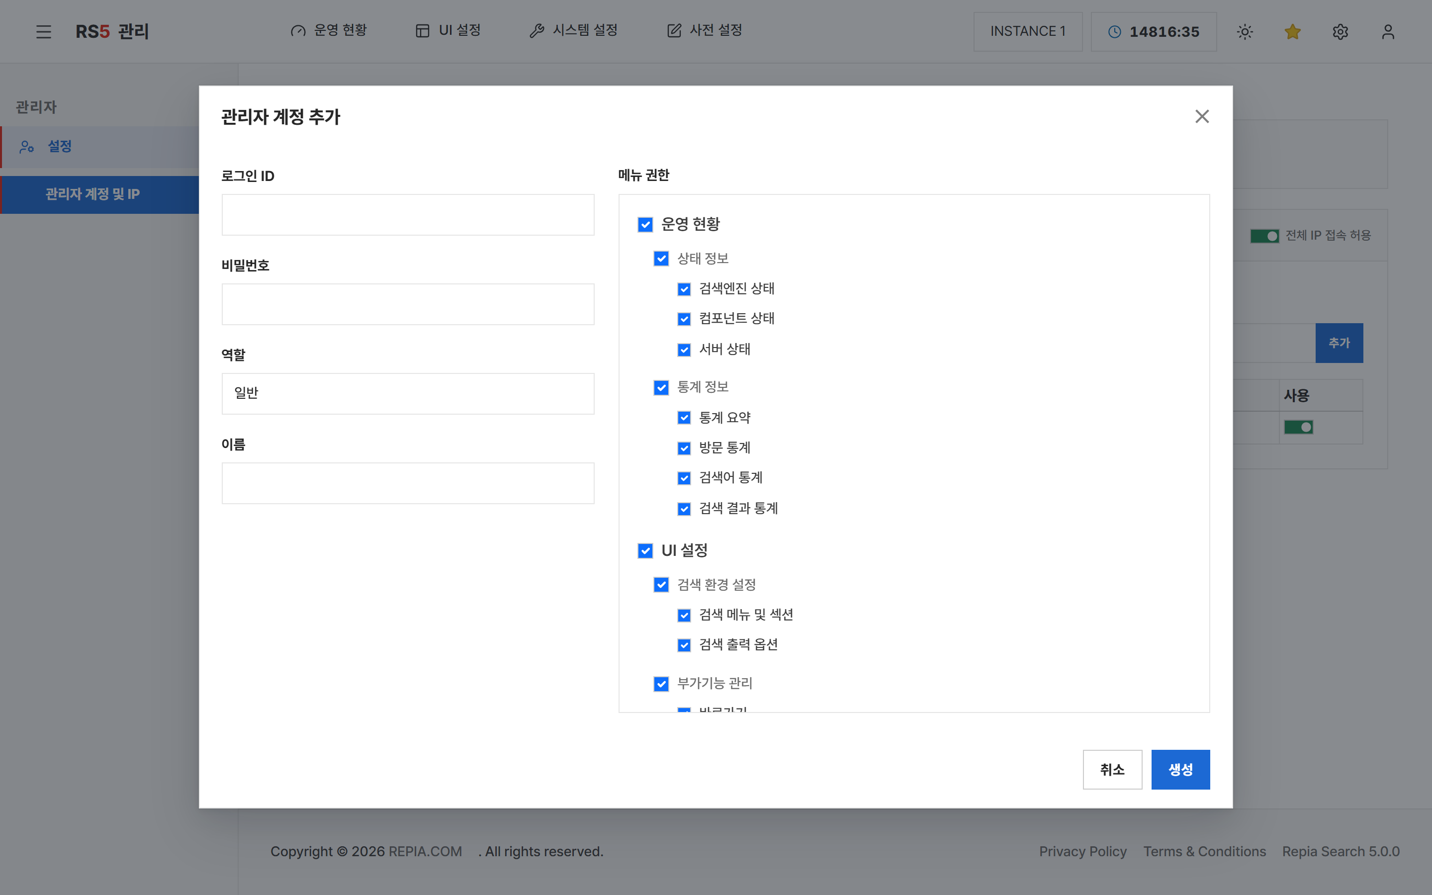Click the 14816:35 session time text
This screenshot has height=895, width=1432.
(1164, 31)
